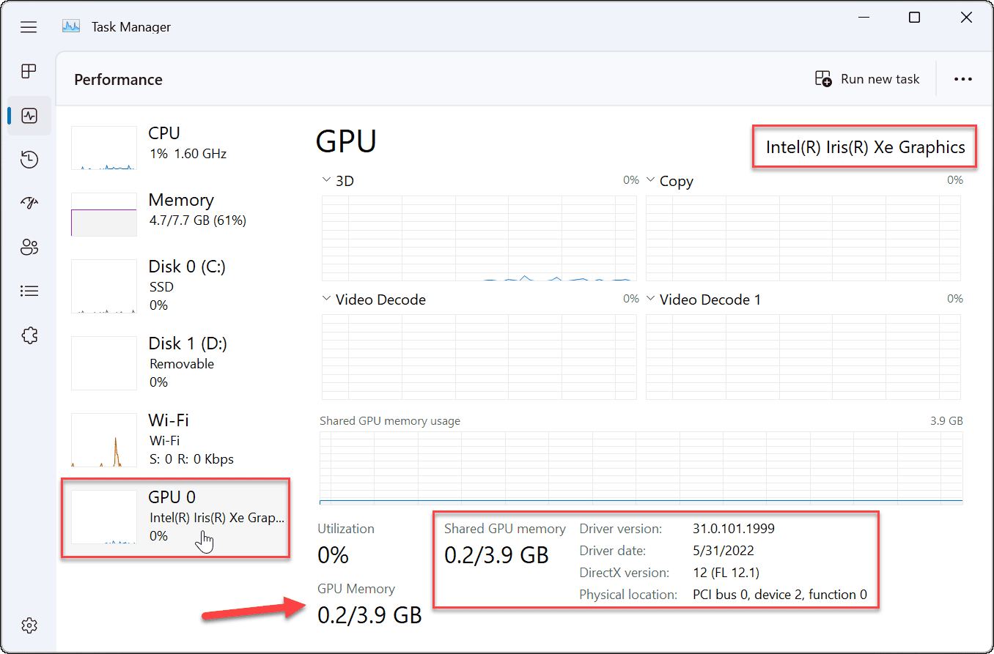
Task: Open the navigation hamburger menu
Action: 29,27
